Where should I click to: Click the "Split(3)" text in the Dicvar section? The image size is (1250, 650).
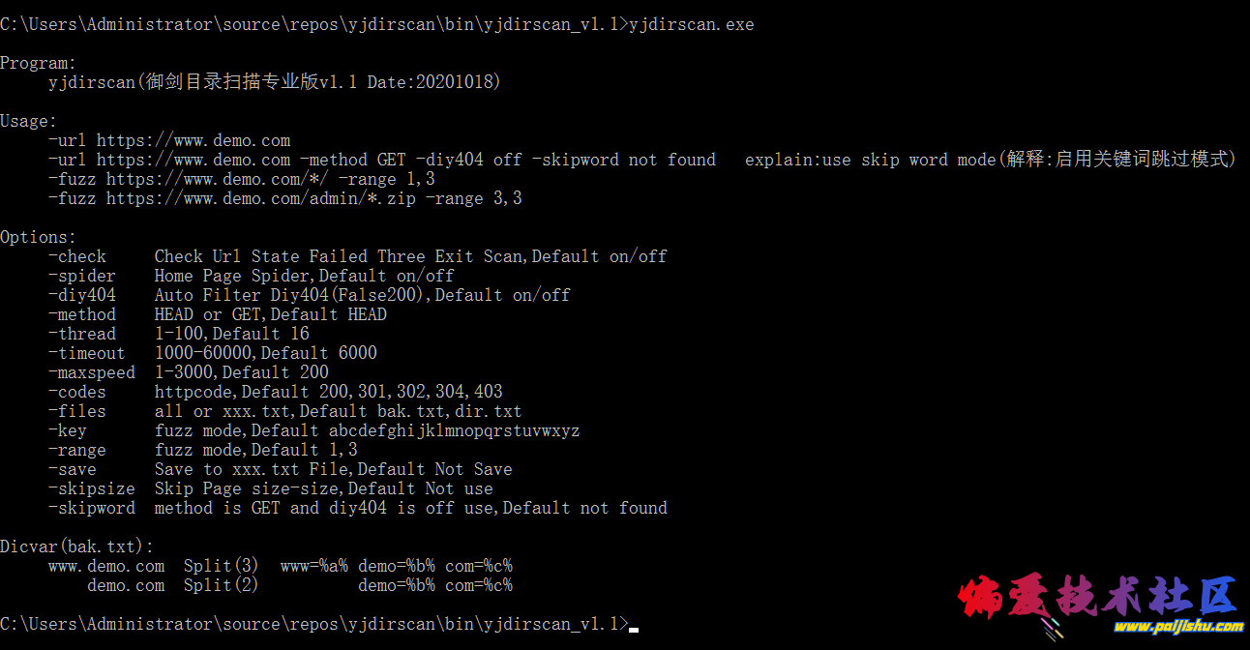click(222, 566)
